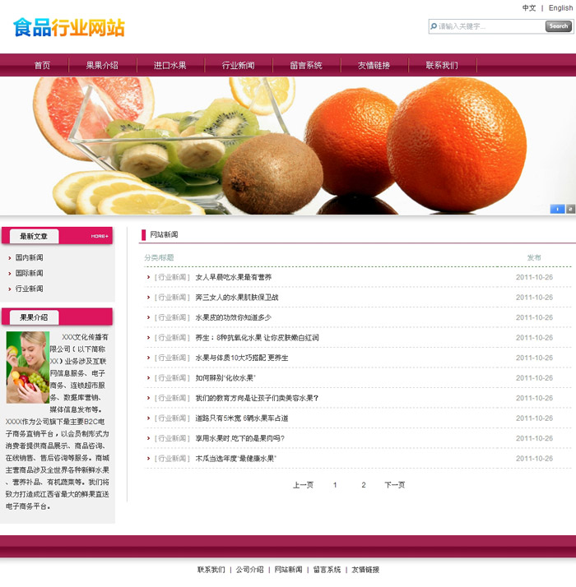The height and width of the screenshot is (587, 576).
Task: Open article 奔三女人的水果肌肤保卫战
Action: (x=237, y=298)
